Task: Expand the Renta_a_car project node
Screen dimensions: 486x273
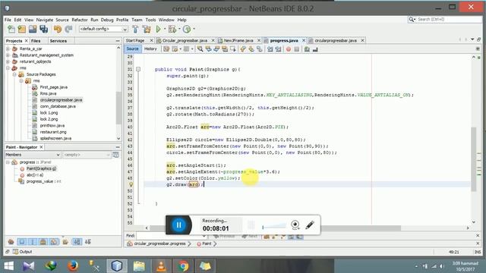Action: click(x=8, y=49)
